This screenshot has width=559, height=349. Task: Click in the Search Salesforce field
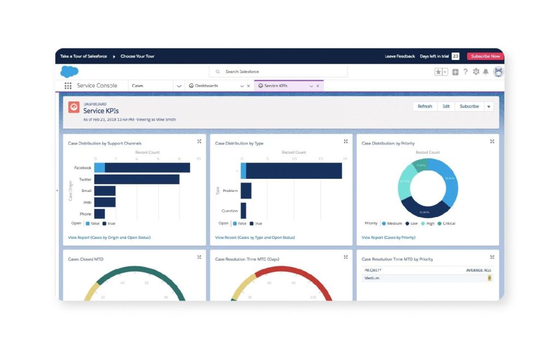coord(278,71)
